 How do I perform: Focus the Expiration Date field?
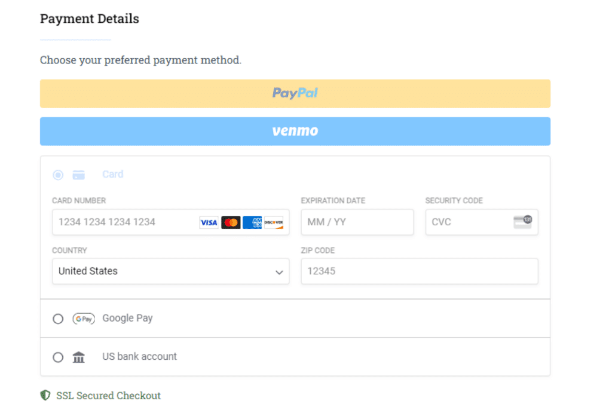coord(357,222)
